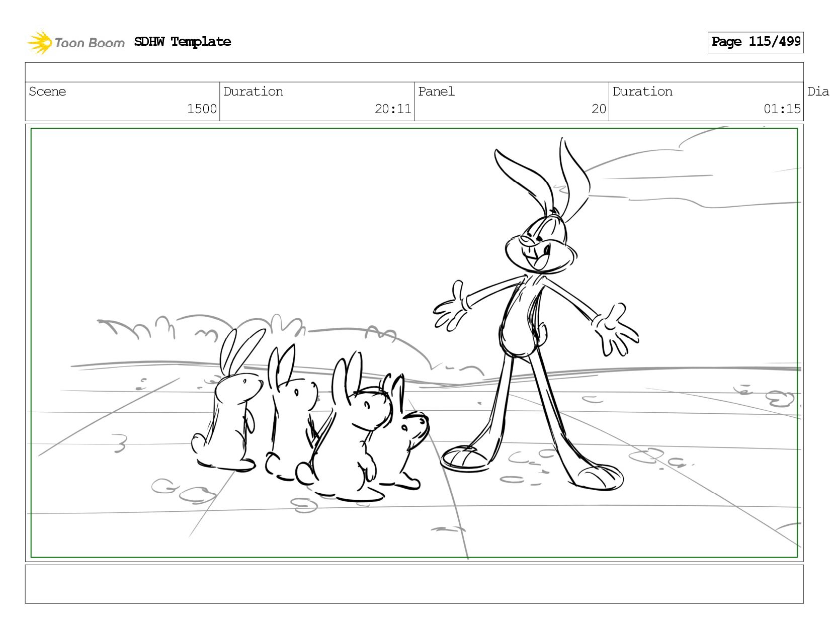The height and width of the screenshot is (641, 830).
Task: Click the empty notes field below the panel
Action: [414, 584]
